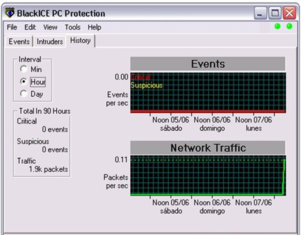Click the 0.11 value on Network Traffic axis
The width and height of the screenshot is (301, 235).
pyautogui.click(x=121, y=159)
